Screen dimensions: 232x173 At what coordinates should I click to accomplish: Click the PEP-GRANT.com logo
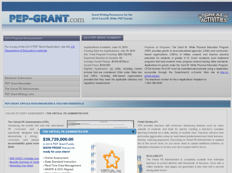[x=47, y=18]
